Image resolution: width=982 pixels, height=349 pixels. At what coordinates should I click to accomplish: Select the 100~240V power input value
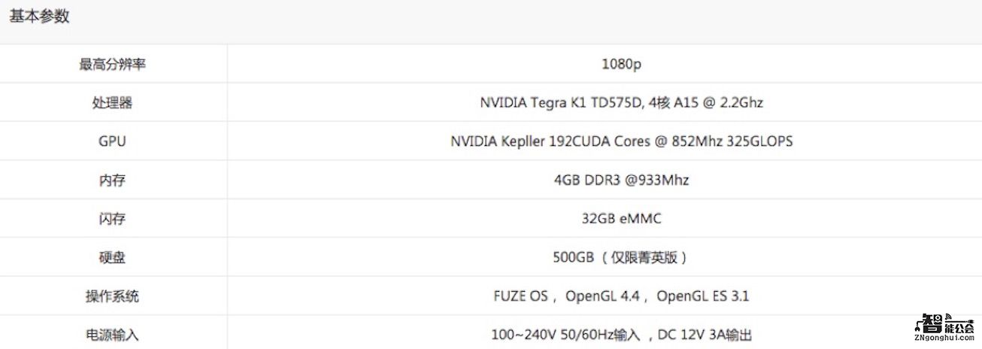tap(621, 335)
